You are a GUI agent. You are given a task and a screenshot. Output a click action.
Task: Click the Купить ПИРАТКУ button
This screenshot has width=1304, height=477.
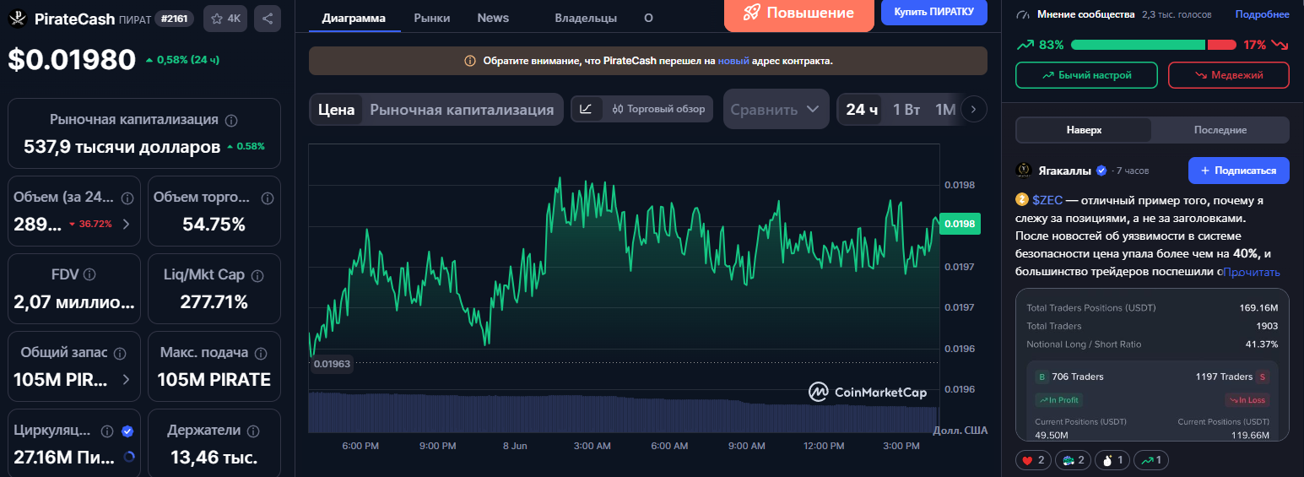(933, 12)
